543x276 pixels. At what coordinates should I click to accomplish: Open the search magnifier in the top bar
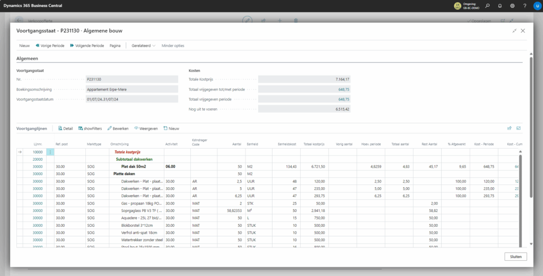(487, 6)
